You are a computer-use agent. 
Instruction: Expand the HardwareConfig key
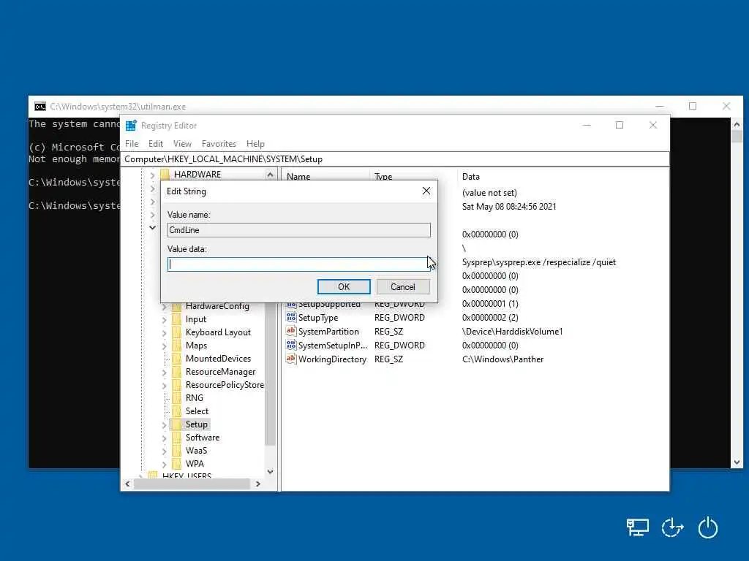pyautogui.click(x=165, y=307)
